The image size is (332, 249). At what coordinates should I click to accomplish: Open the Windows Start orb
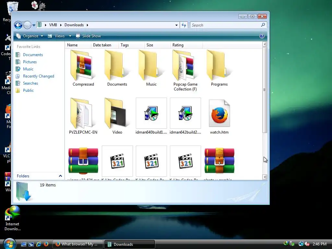tap(9, 244)
